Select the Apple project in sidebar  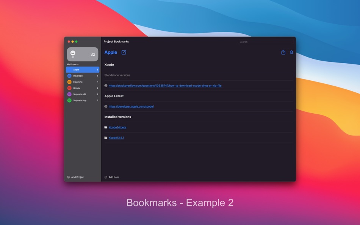[x=83, y=70]
